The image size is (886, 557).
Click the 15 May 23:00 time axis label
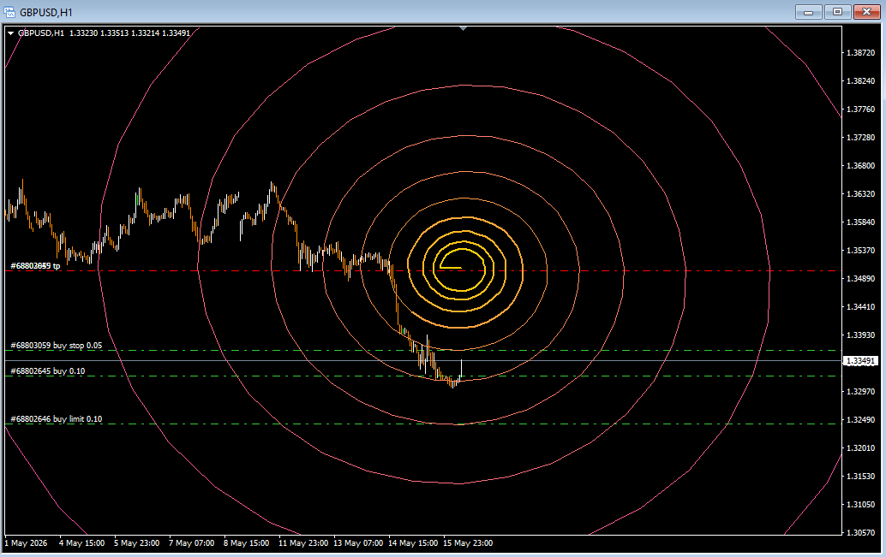point(468,543)
